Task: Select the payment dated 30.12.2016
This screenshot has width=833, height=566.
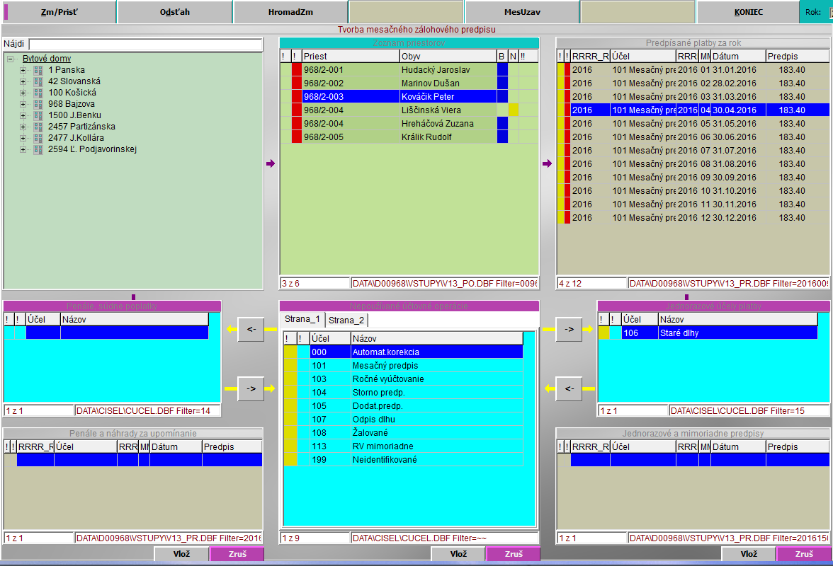Action: coord(693,217)
